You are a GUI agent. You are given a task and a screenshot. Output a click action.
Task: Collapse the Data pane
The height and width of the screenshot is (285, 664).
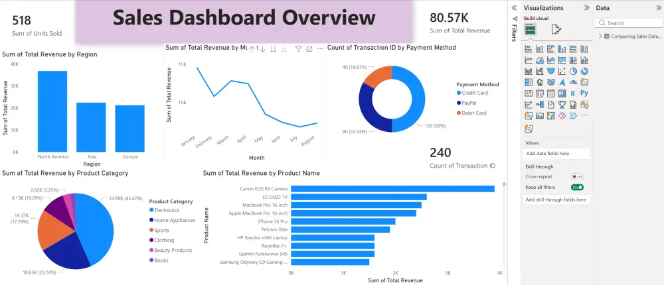click(658, 7)
